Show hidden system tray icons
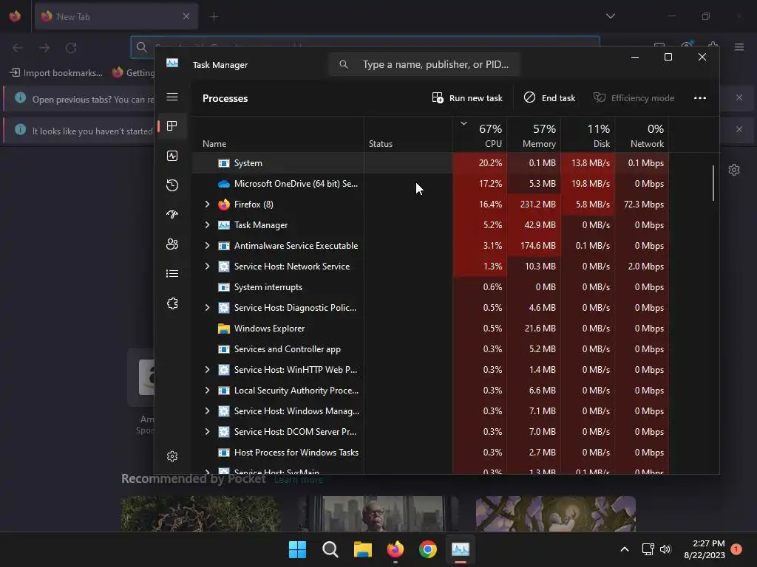Image resolution: width=757 pixels, height=567 pixels. coord(624,549)
